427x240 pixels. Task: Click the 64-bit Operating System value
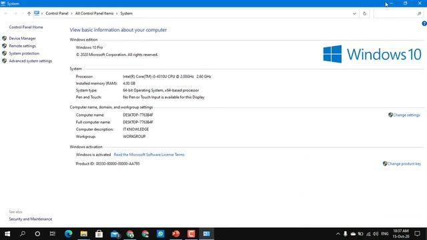(161, 90)
